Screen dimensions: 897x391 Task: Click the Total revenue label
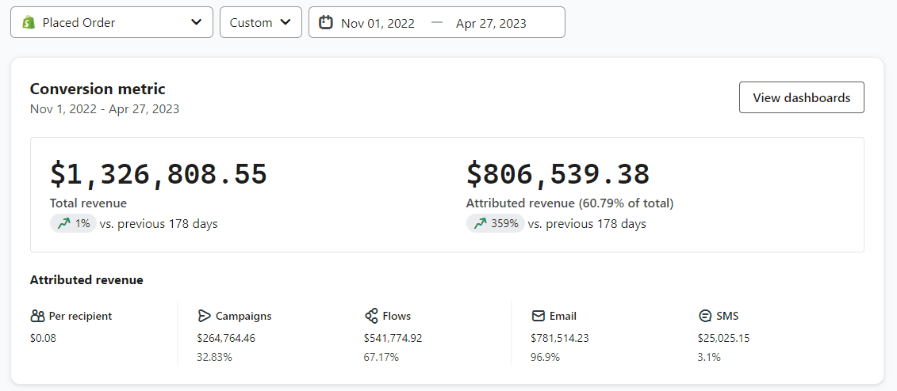click(x=88, y=203)
